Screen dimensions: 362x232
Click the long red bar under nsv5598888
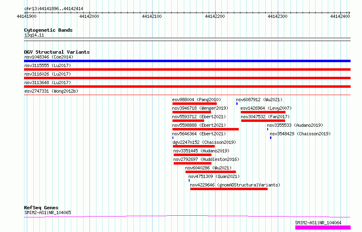pyautogui.click(x=205, y=129)
